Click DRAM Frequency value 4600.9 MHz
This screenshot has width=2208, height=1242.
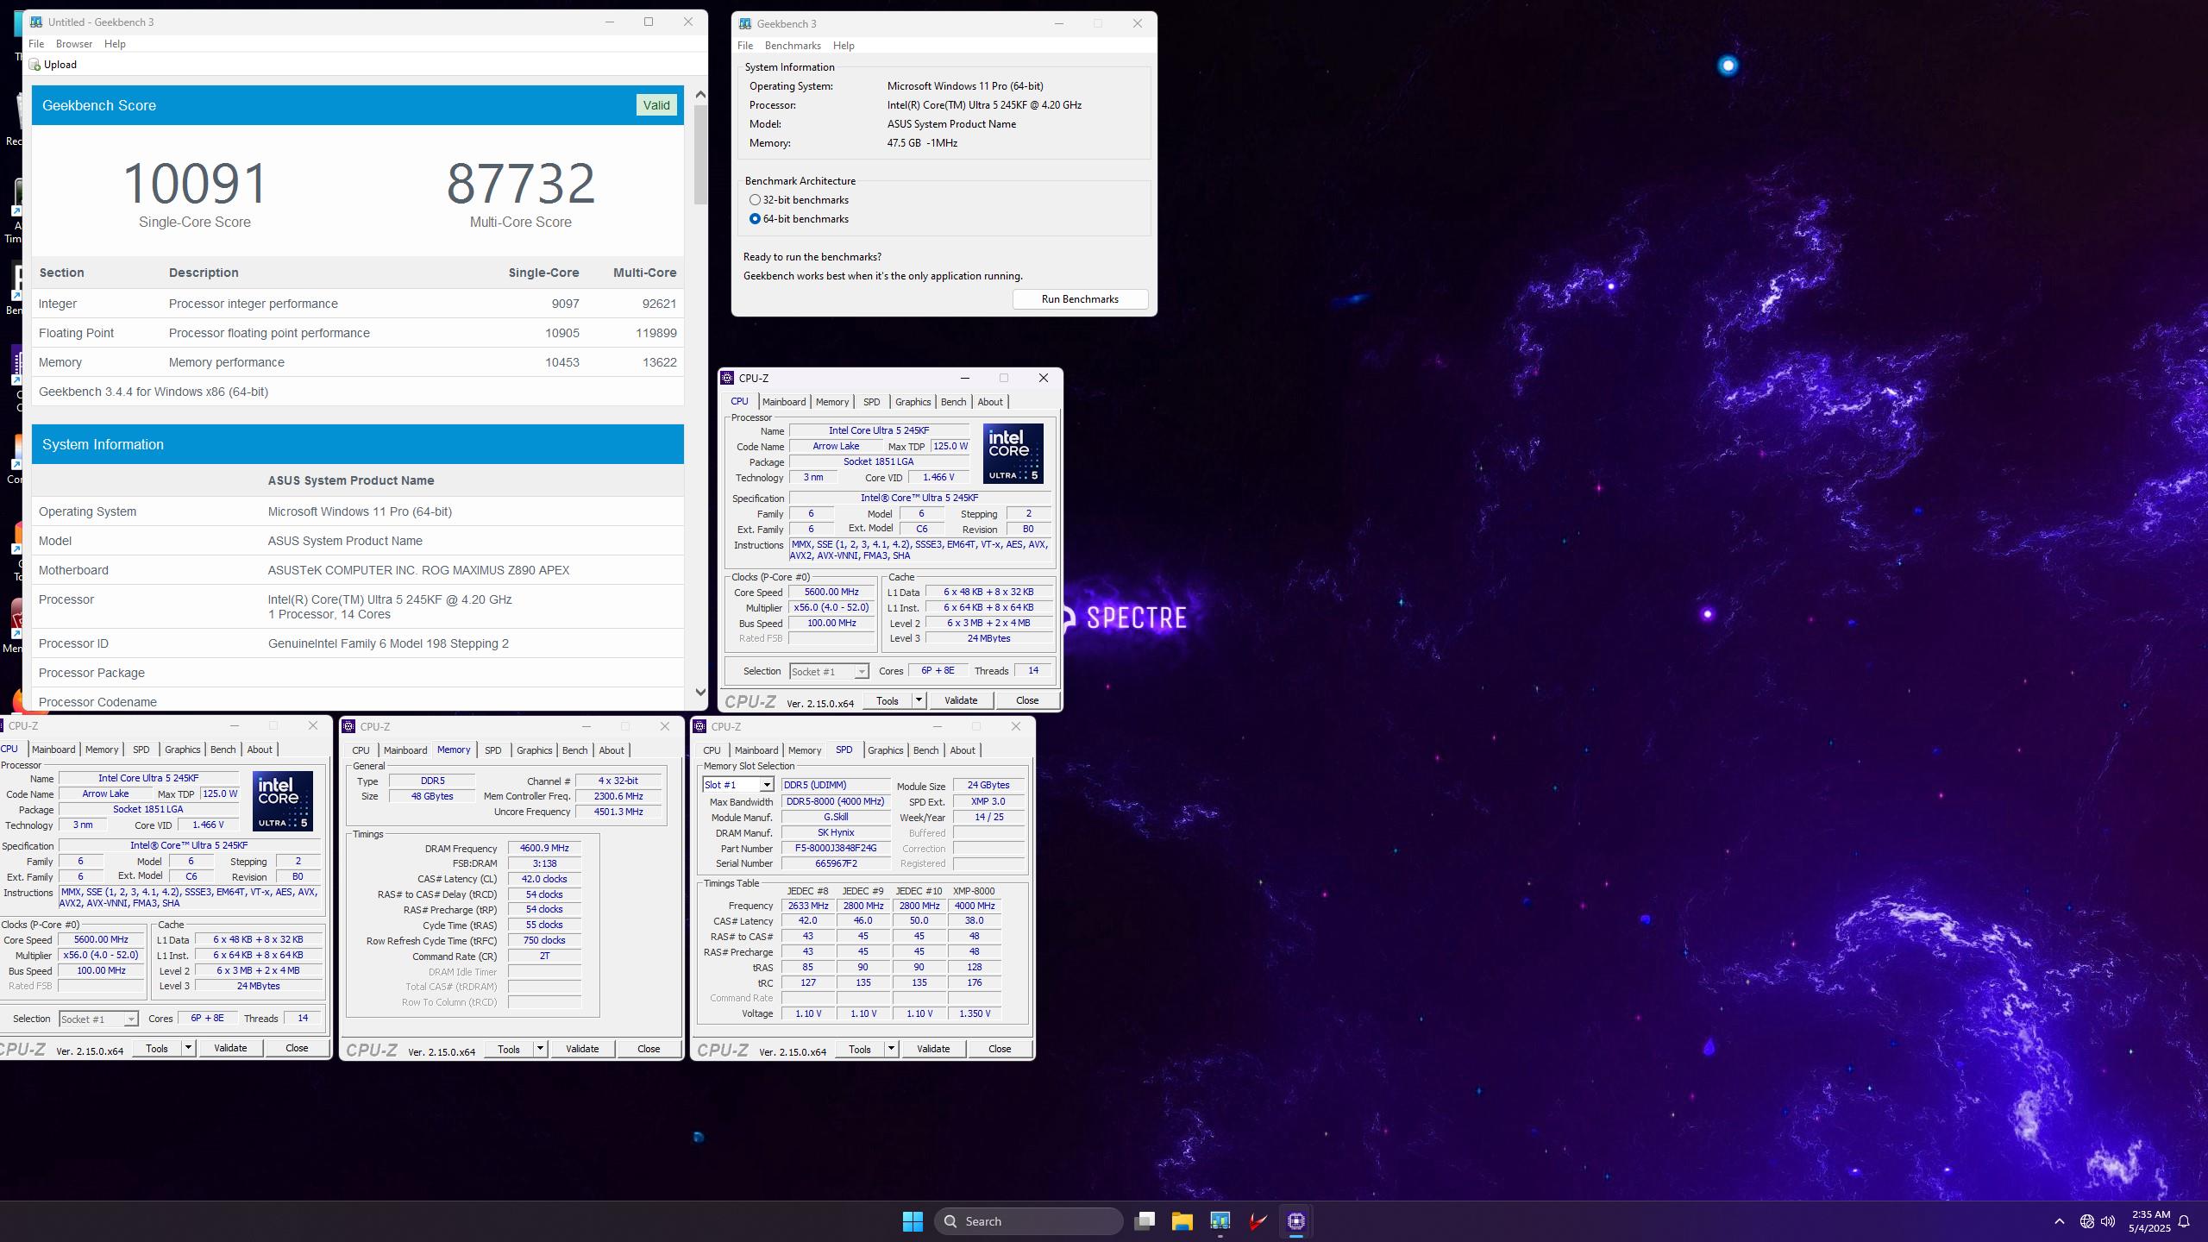tap(544, 849)
